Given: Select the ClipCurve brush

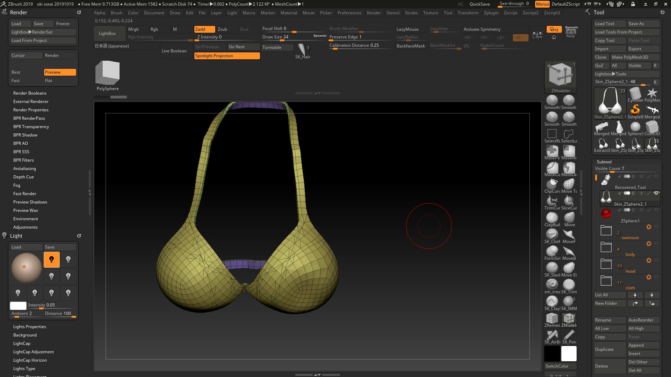Looking at the screenshot, I should click(x=552, y=185).
